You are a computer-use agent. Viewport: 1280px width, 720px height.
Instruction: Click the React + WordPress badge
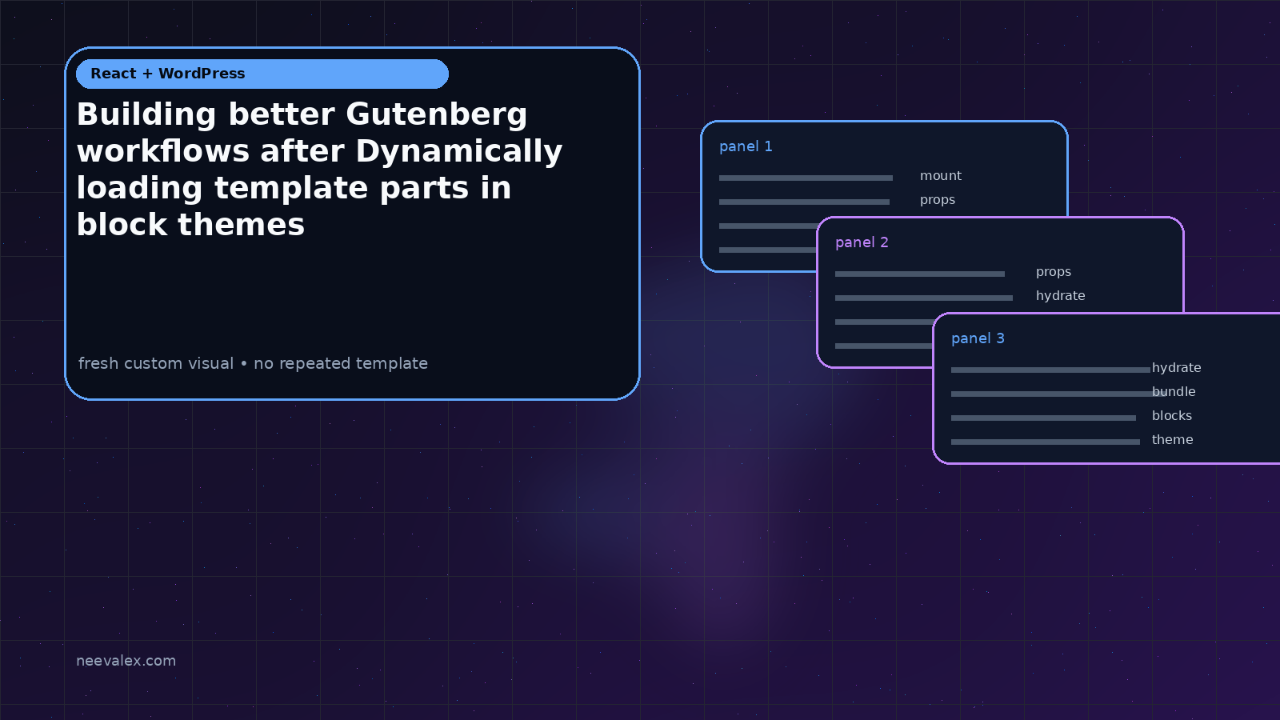coord(262,74)
